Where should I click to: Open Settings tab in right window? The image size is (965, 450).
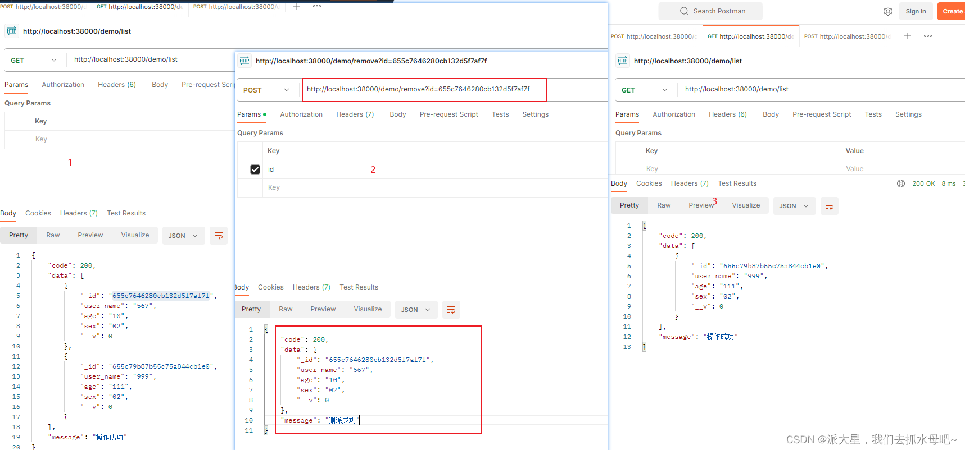[908, 114]
